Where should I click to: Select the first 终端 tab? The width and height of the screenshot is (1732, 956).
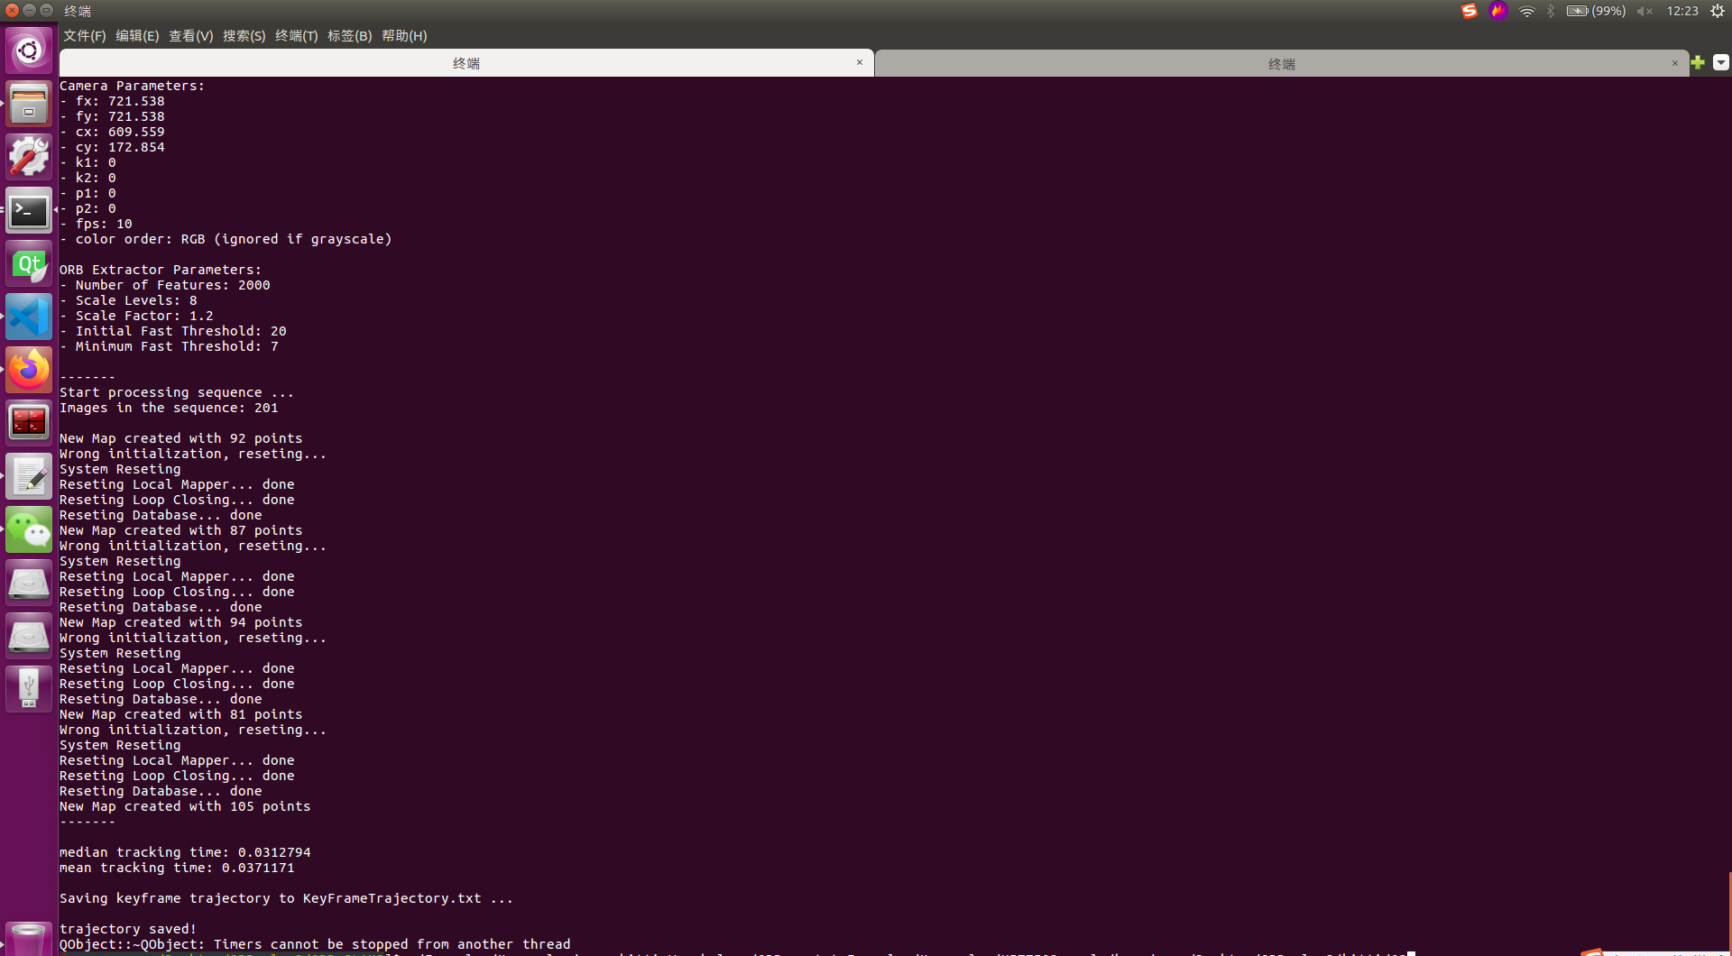[466, 63]
